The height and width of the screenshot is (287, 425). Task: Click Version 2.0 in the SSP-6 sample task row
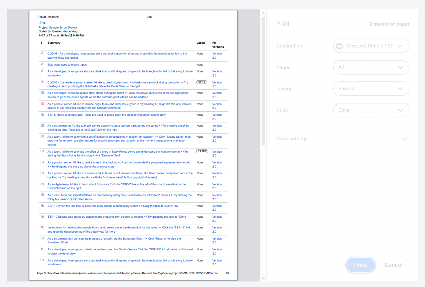coord(217,117)
